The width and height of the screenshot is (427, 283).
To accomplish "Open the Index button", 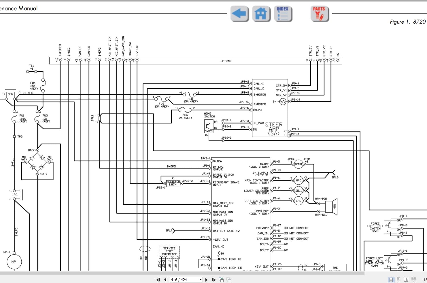I will coord(283,14).
